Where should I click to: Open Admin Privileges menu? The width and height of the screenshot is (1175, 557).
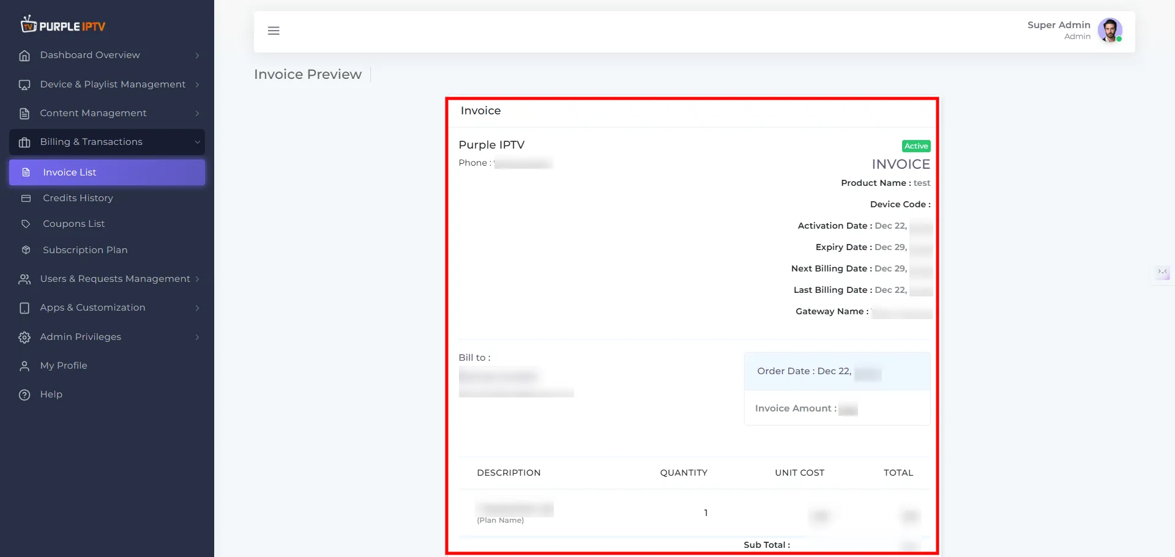click(x=107, y=337)
